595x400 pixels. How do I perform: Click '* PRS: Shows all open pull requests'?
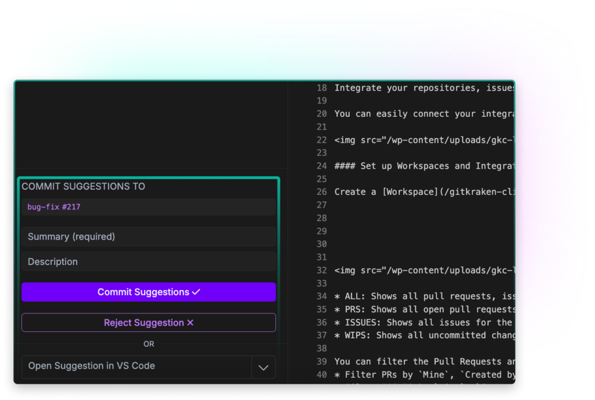point(424,309)
